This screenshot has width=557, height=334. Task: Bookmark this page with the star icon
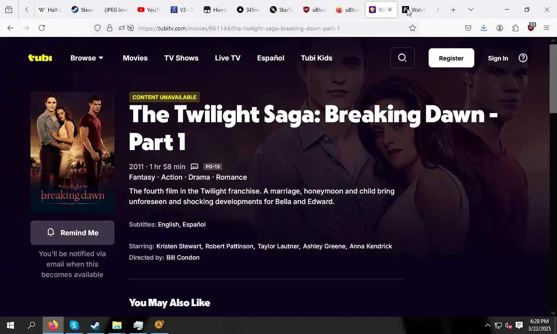[412, 28]
